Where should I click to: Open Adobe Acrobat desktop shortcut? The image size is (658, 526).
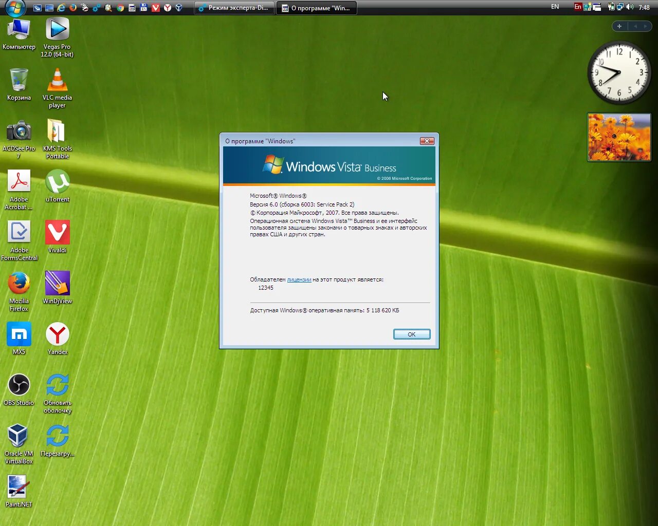click(19, 190)
